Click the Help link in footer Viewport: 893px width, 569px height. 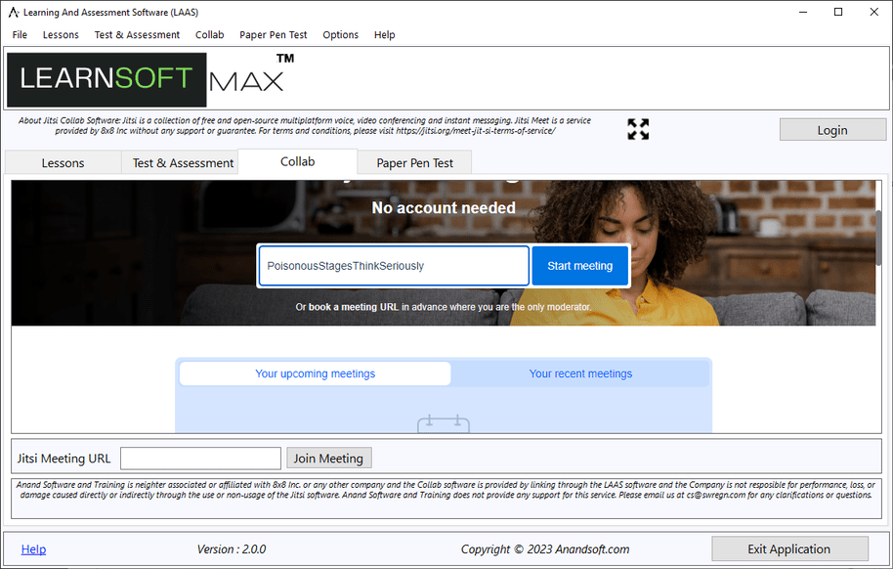[33, 549]
